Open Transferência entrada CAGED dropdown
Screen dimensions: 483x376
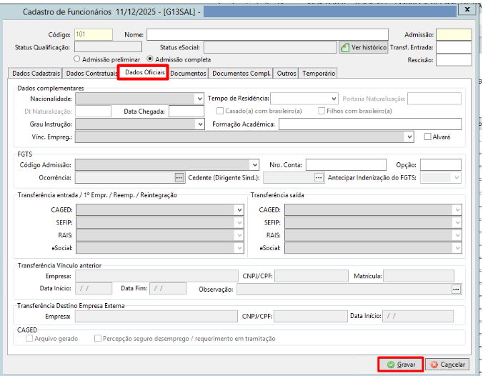coord(239,210)
